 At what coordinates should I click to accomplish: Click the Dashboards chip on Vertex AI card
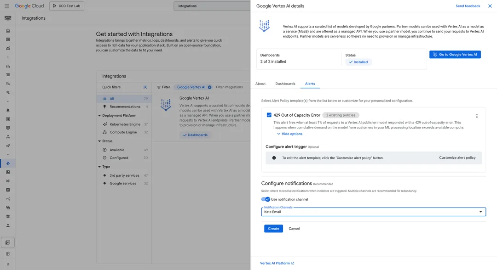coord(195,135)
